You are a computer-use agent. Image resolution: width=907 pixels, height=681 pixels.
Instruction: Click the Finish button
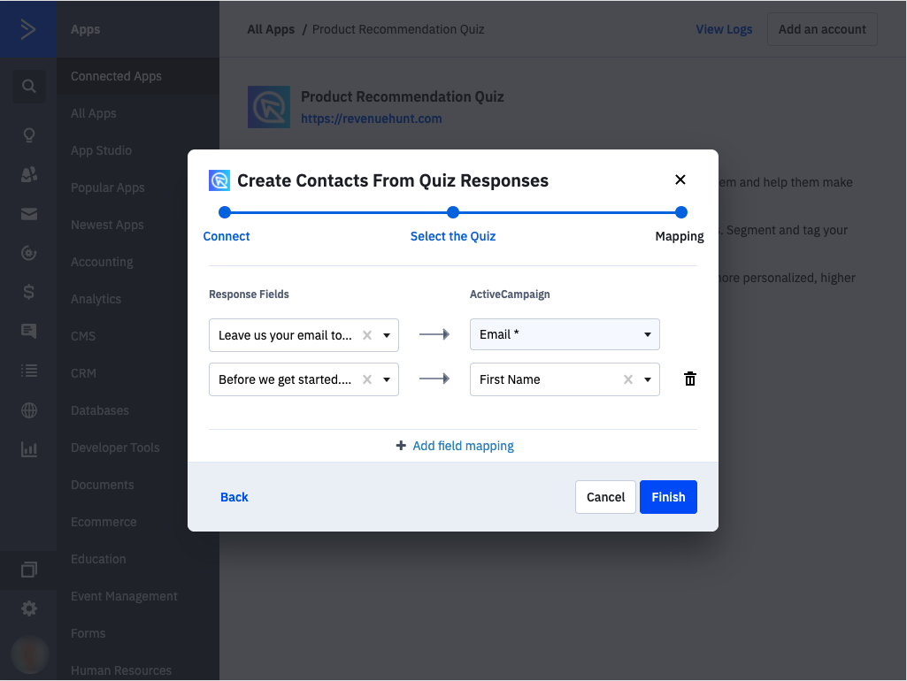[668, 497]
